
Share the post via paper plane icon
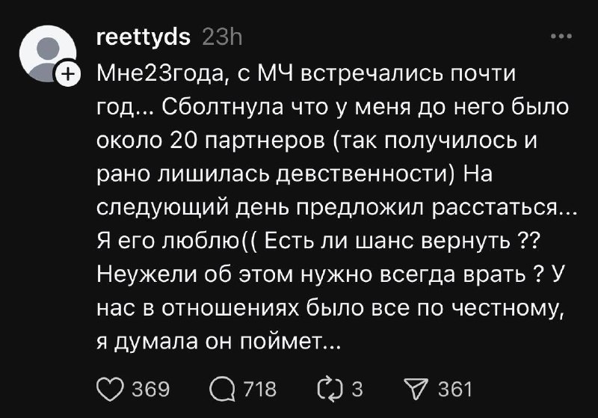coord(415,390)
